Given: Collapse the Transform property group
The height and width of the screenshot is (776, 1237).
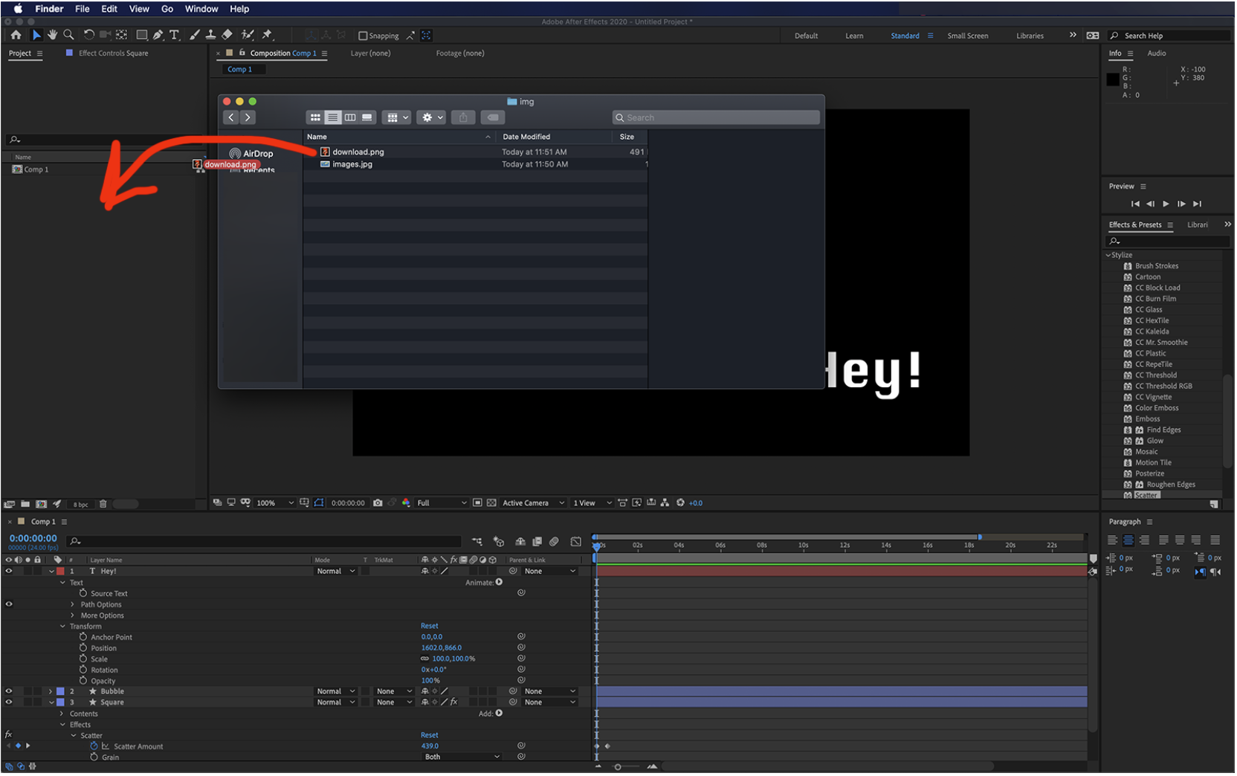Looking at the screenshot, I should point(63,627).
